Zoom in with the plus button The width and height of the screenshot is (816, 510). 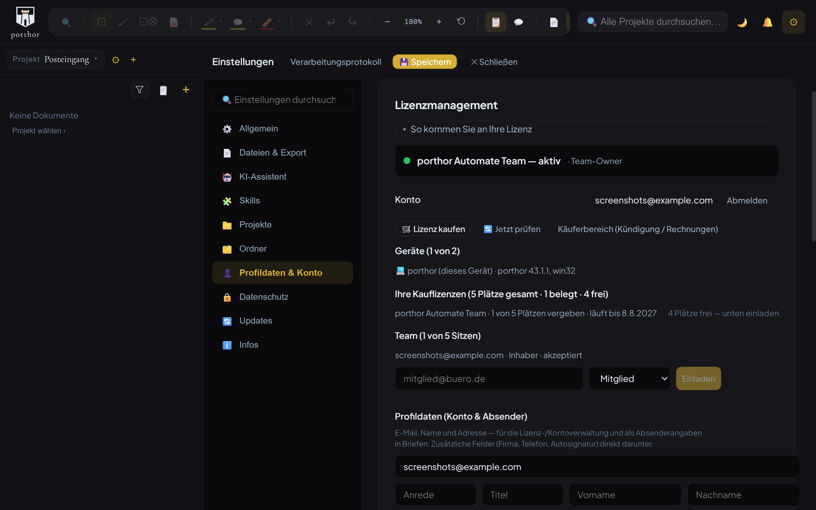(439, 22)
